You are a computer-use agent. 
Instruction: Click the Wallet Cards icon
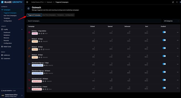2,47
